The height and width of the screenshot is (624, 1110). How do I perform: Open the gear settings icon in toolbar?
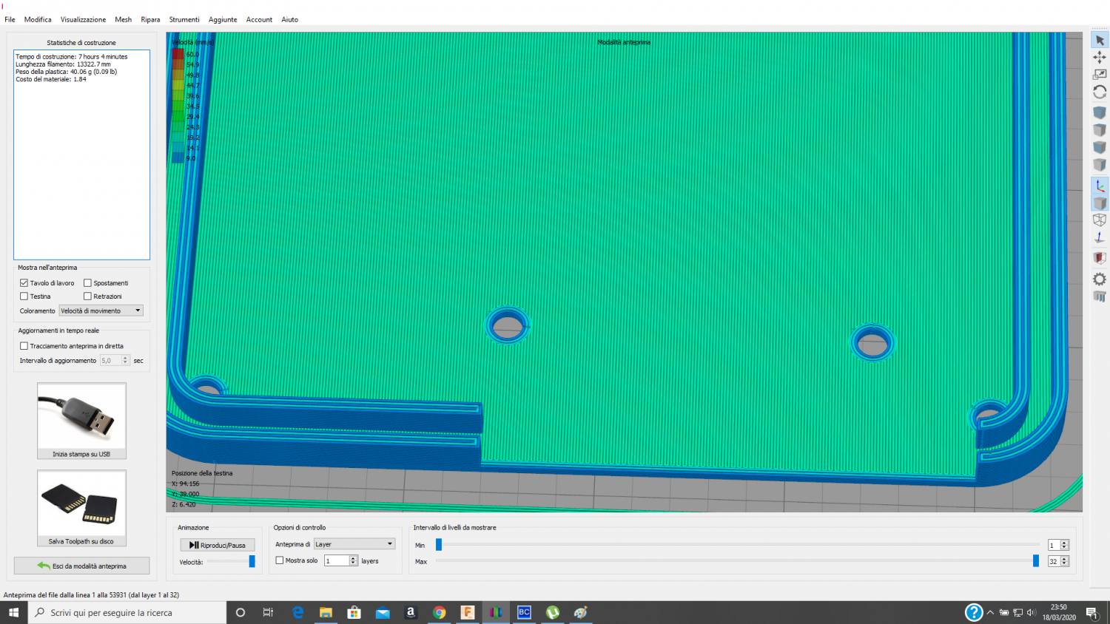(1100, 279)
